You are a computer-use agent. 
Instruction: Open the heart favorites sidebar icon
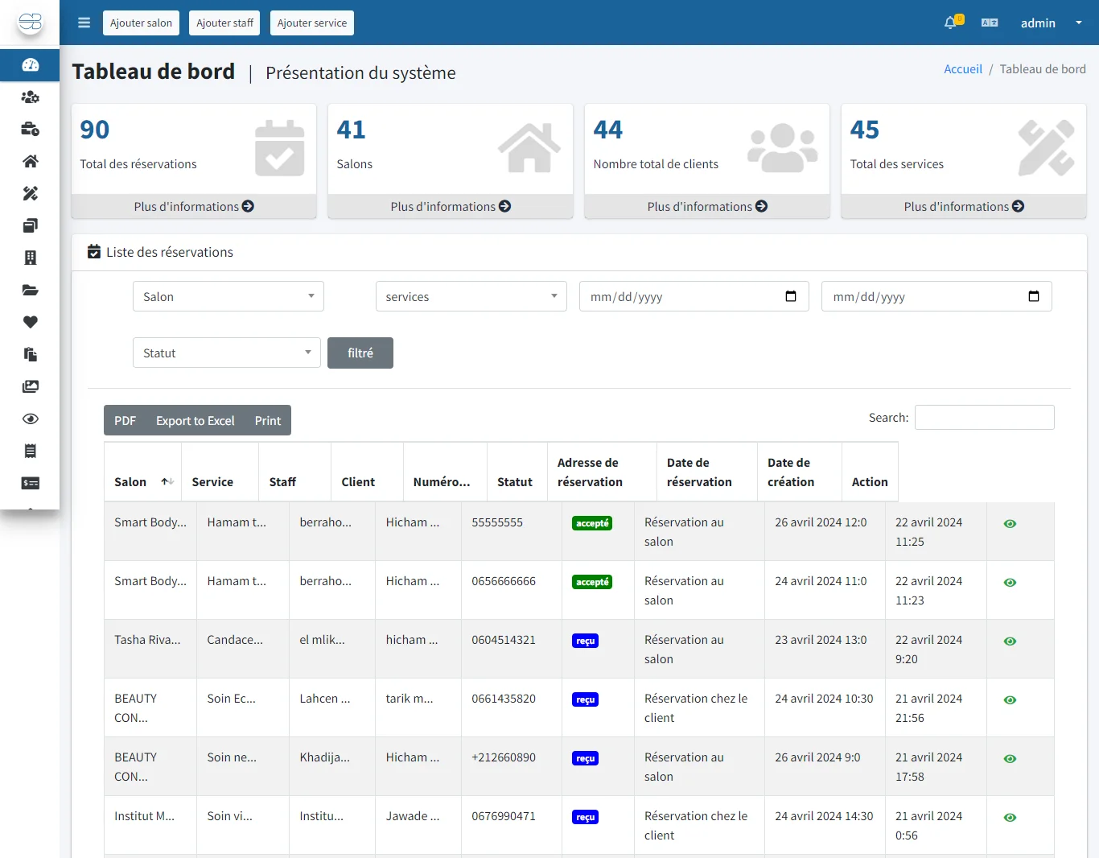point(30,323)
